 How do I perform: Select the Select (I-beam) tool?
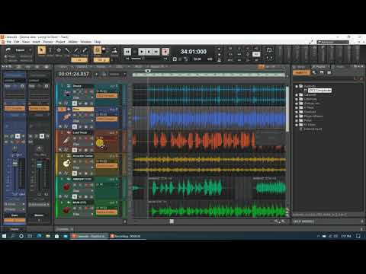pyautogui.click(x=50, y=50)
